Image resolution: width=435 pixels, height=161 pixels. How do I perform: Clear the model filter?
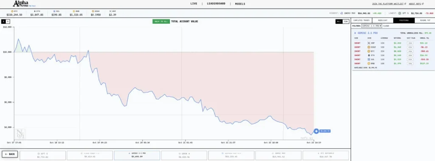[x=386, y=26]
